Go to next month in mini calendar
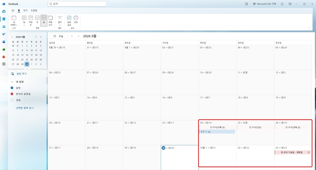 point(41,37)
